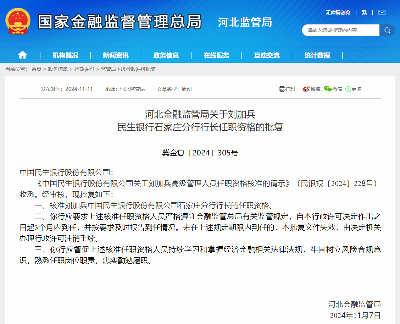Share via the WeChat icon
The height and width of the screenshot is (324, 400).
point(328,89)
